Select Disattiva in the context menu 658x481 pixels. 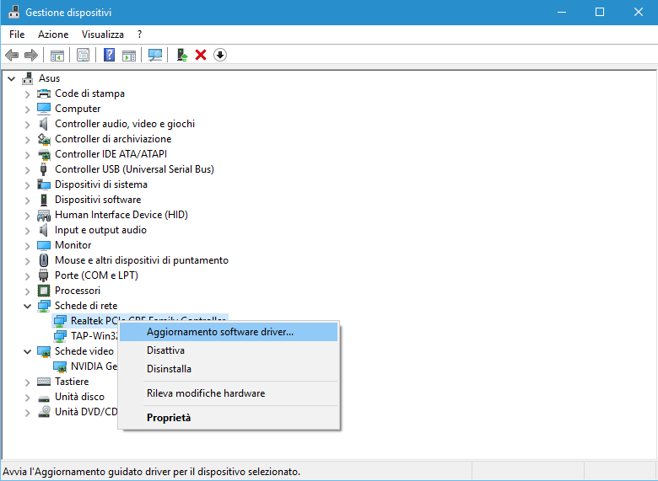tap(165, 350)
